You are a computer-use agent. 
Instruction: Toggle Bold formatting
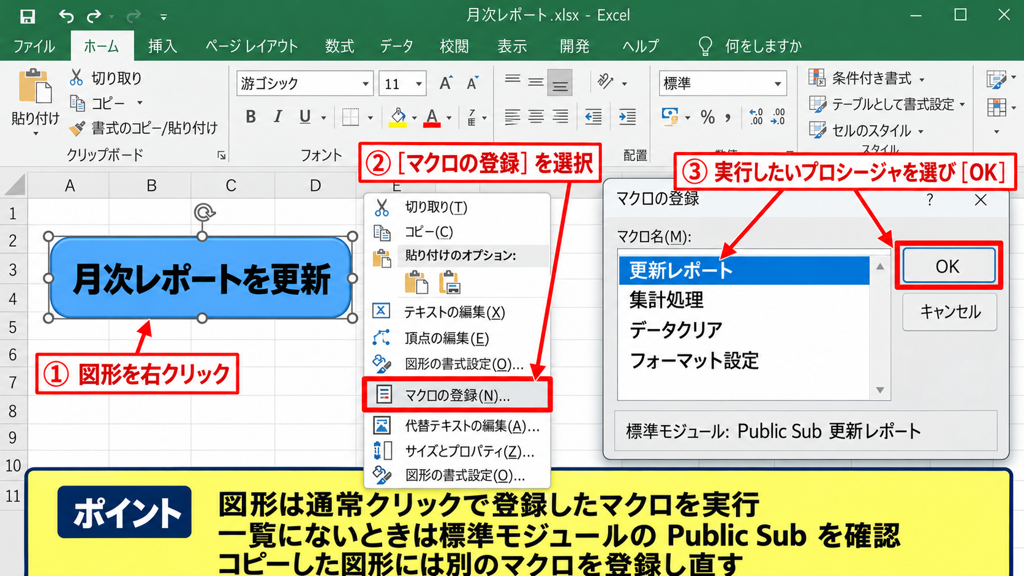coord(250,116)
